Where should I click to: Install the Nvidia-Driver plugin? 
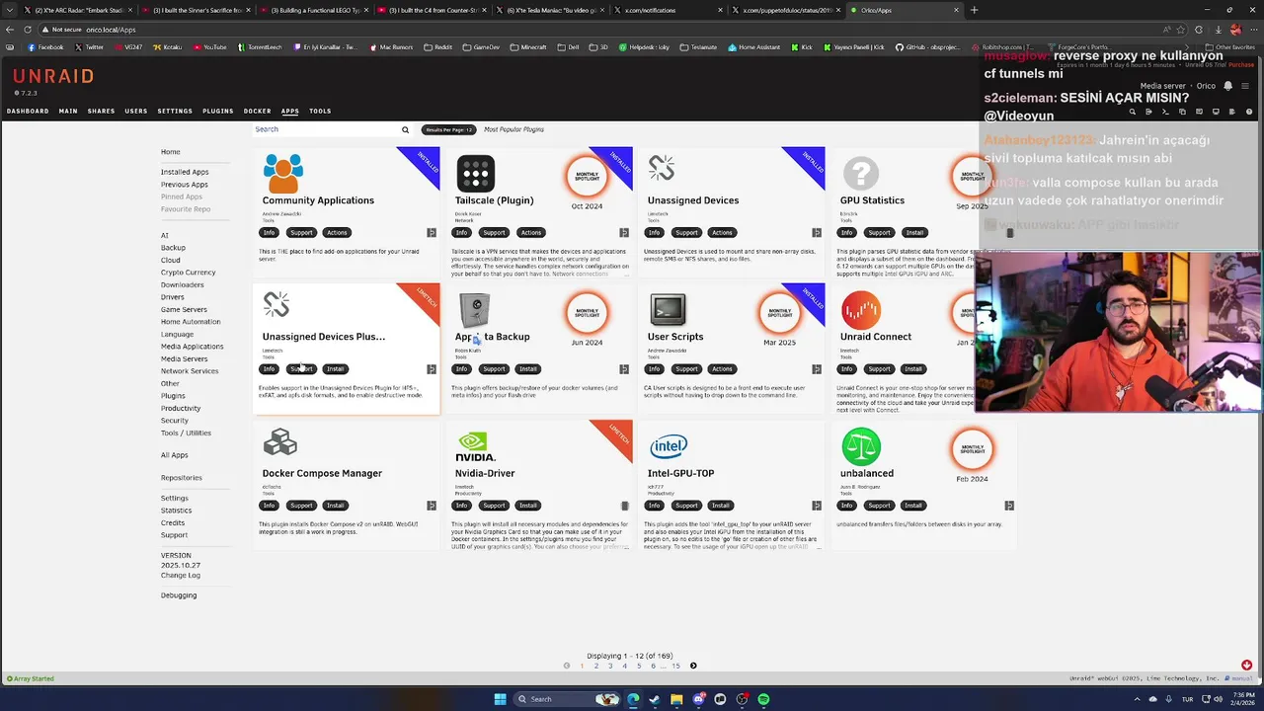528,506
